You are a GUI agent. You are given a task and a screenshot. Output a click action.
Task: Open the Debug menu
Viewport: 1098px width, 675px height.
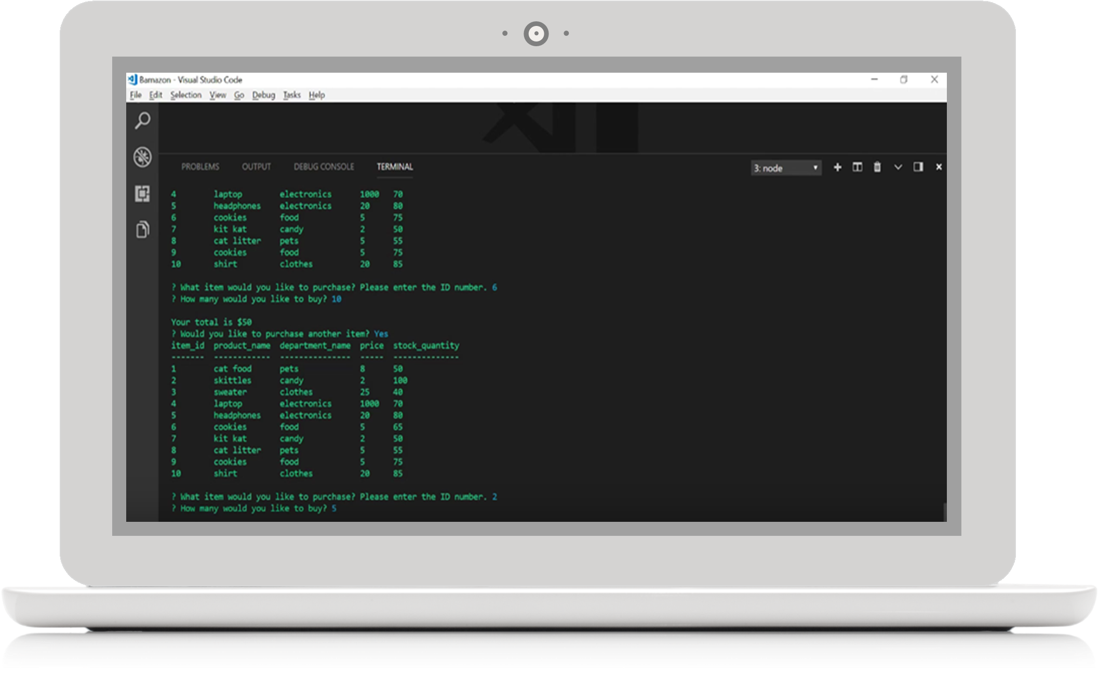tap(263, 95)
